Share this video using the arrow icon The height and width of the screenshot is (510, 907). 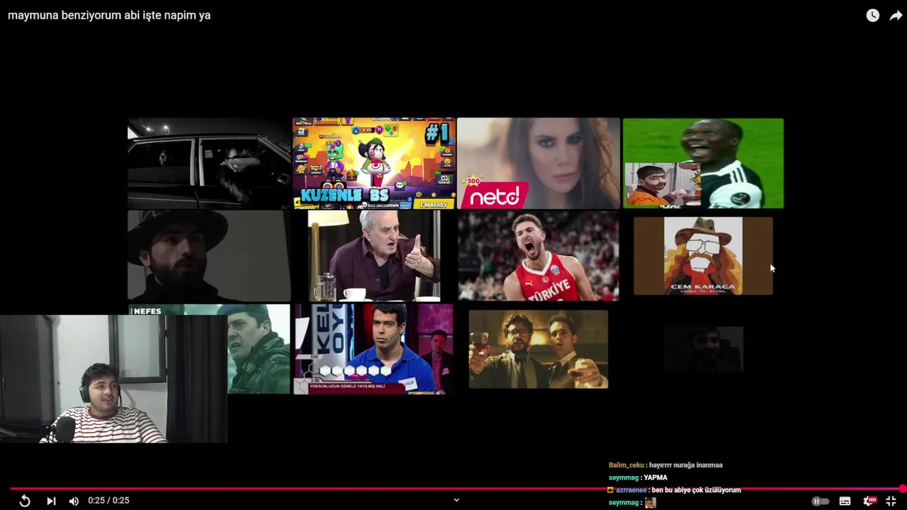[896, 15]
